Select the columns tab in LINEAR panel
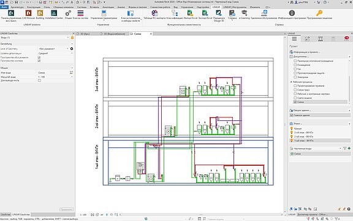 coord(321,39)
